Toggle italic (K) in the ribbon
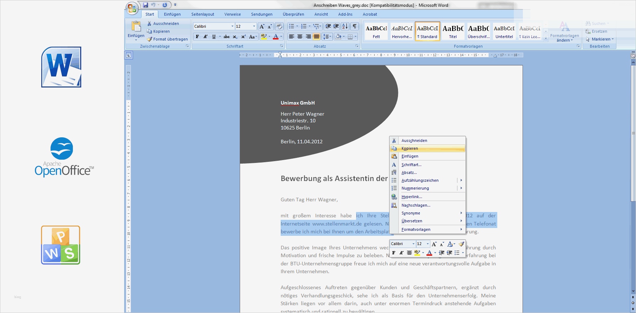The width and height of the screenshot is (636, 313). point(205,37)
